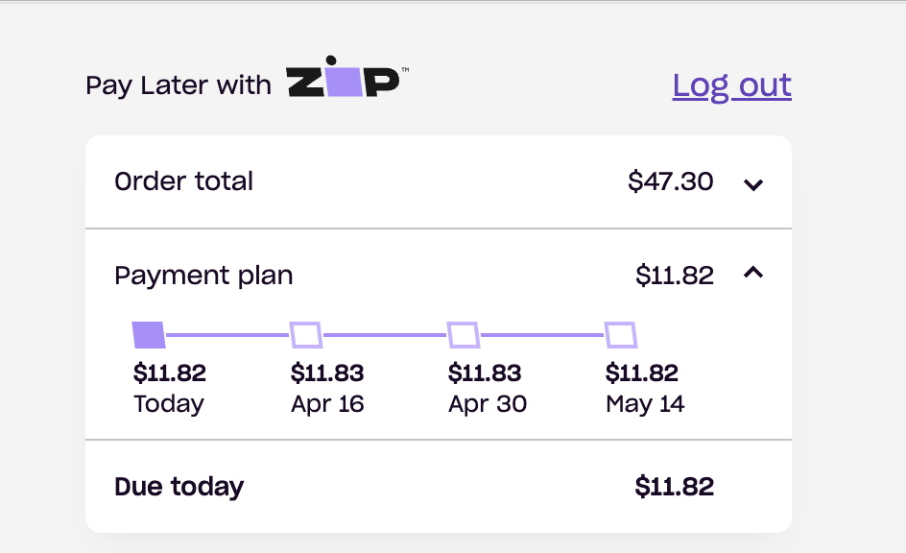
Task: Click the Payment plan label
Action: [x=203, y=276]
